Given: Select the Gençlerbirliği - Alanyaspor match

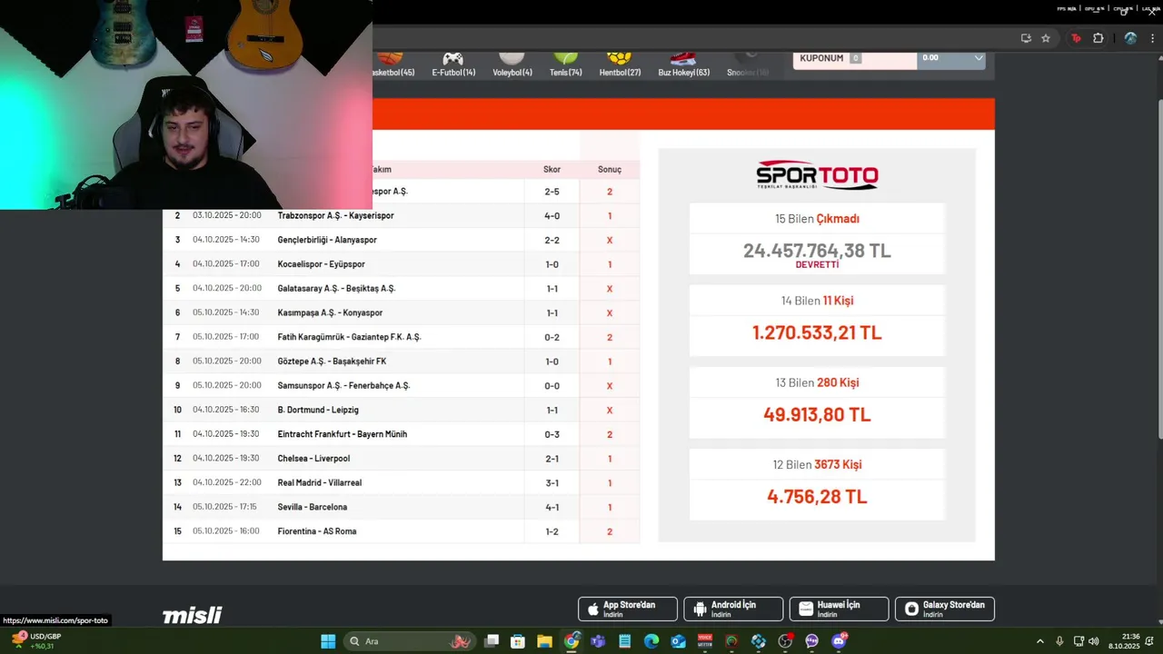Looking at the screenshot, I should click(401, 240).
